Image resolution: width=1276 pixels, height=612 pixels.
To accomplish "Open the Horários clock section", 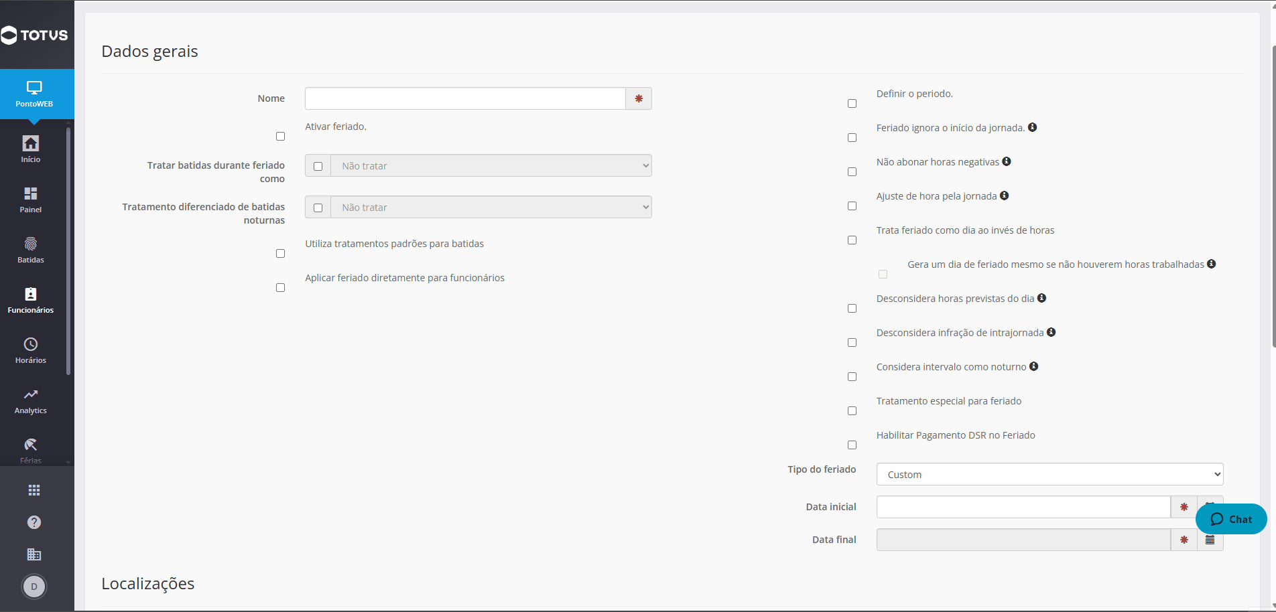I will [x=31, y=350].
